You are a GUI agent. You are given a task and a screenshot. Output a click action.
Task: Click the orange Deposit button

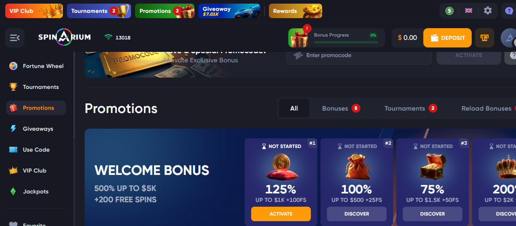pyautogui.click(x=447, y=38)
